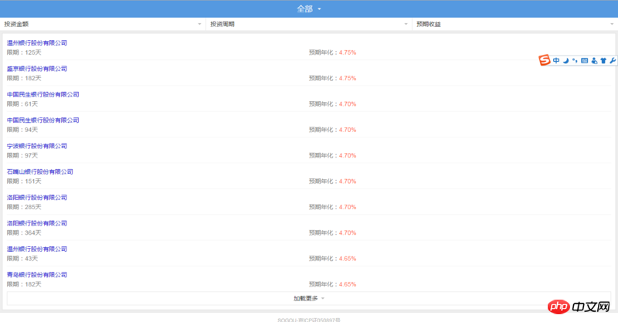Click 4.70% rate in 宁波银行 row
This screenshot has width=618, height=322.
coord(347,155)
